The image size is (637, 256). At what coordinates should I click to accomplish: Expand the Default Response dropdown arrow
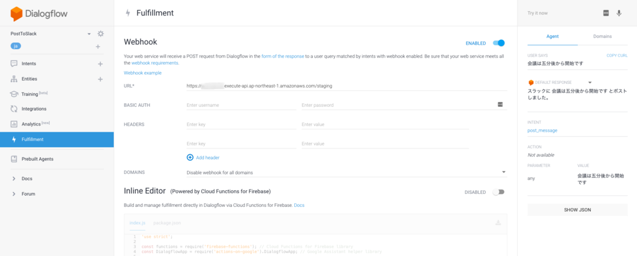590,83
